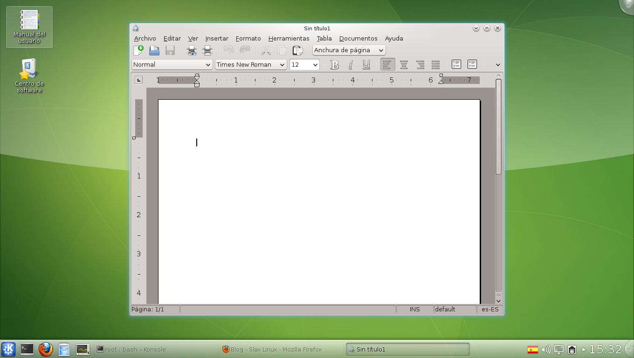The height and width of the screenshot is (358, 634).
Task: Open print preview icon with the eye
Action: pos(192,50)
